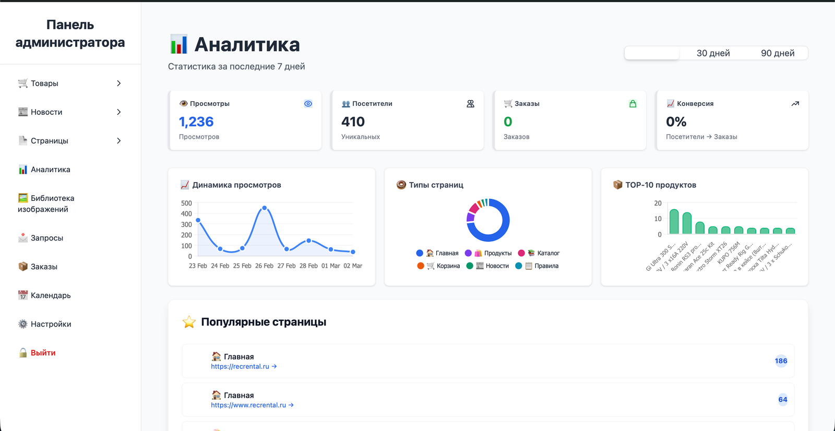The image size is (835, 431).
Task: Click the package icon beside TOP-10 продуктов
Action: 618,185
